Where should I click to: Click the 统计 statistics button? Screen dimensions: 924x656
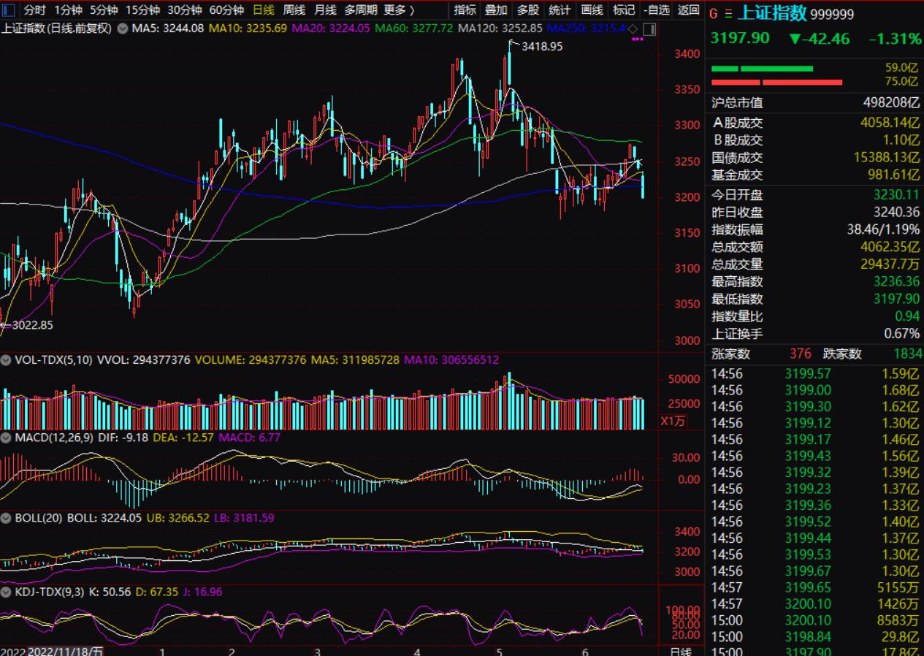tap(560, 10)
